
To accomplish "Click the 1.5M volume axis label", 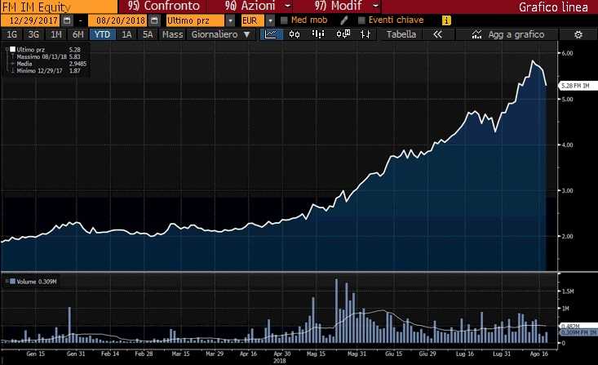I will tap(568, 292).
